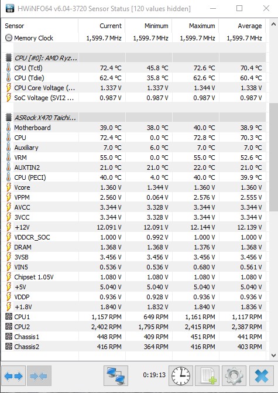Click the collapse columns arrows button
Screen dimensions: 278x393
39,375
